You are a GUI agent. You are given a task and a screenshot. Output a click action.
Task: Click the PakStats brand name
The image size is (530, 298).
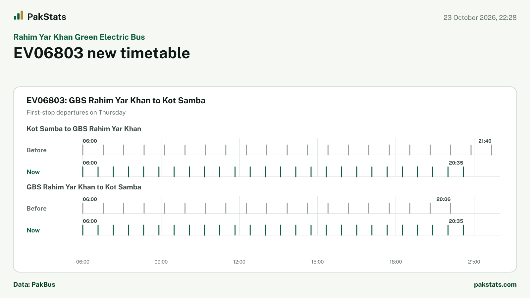(47, 17)
